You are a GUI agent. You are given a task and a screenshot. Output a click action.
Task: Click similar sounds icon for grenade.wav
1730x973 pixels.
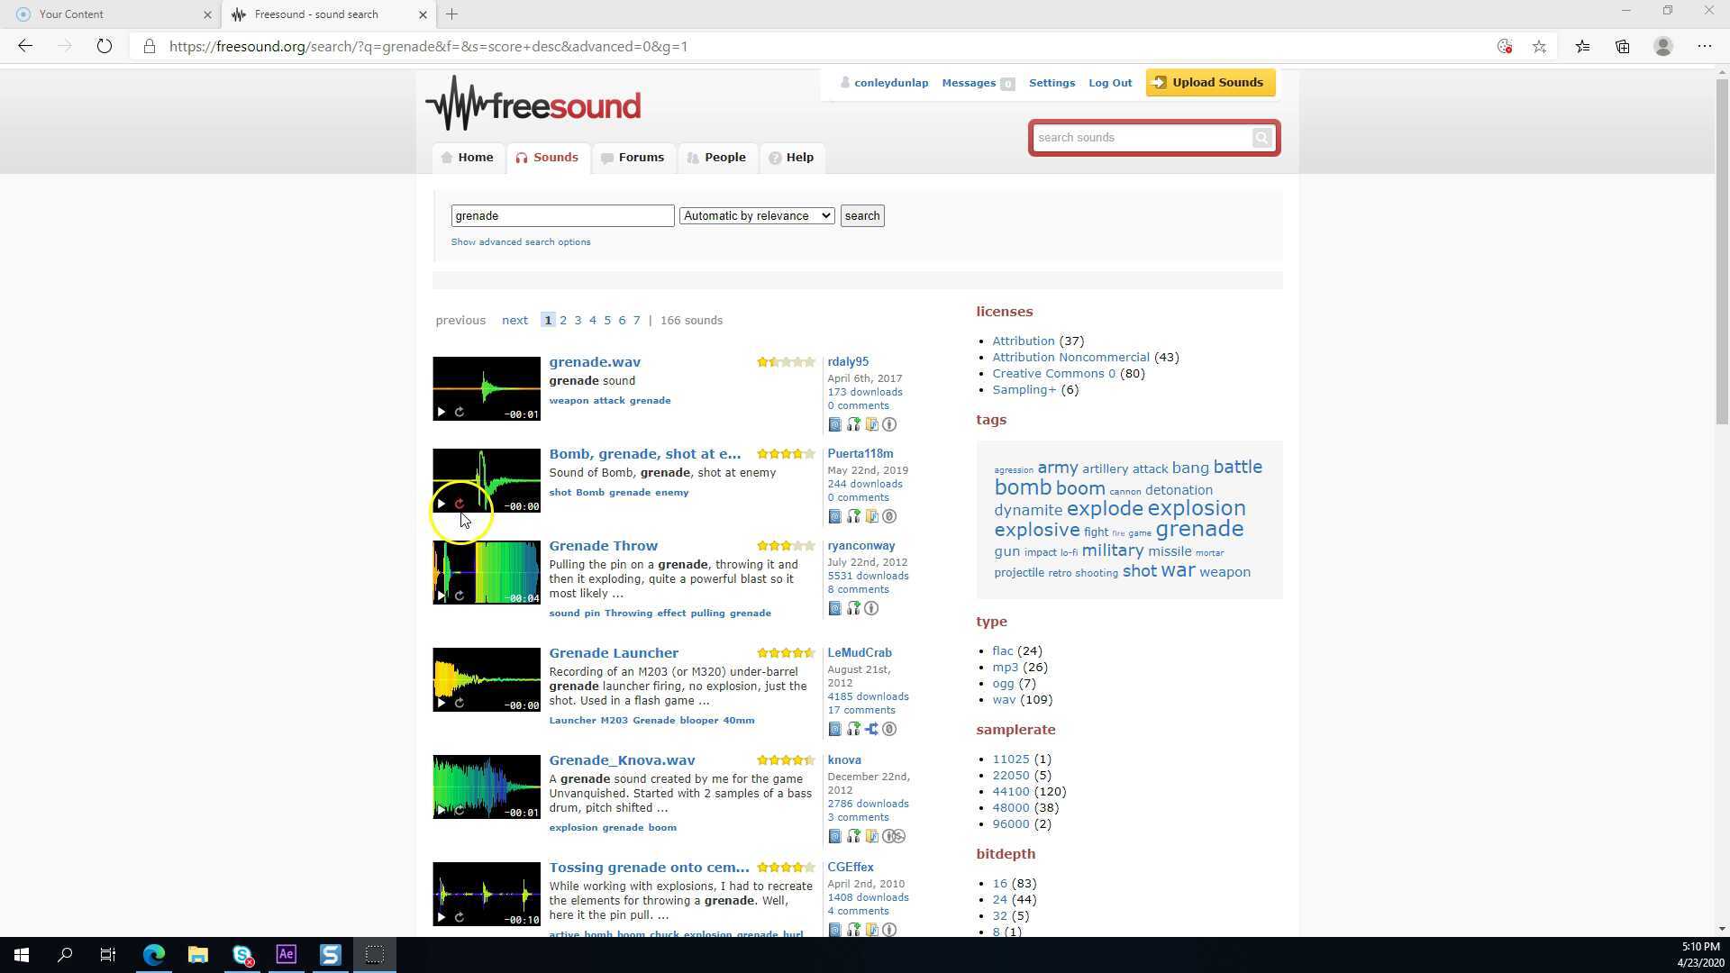tap(853, 425)
